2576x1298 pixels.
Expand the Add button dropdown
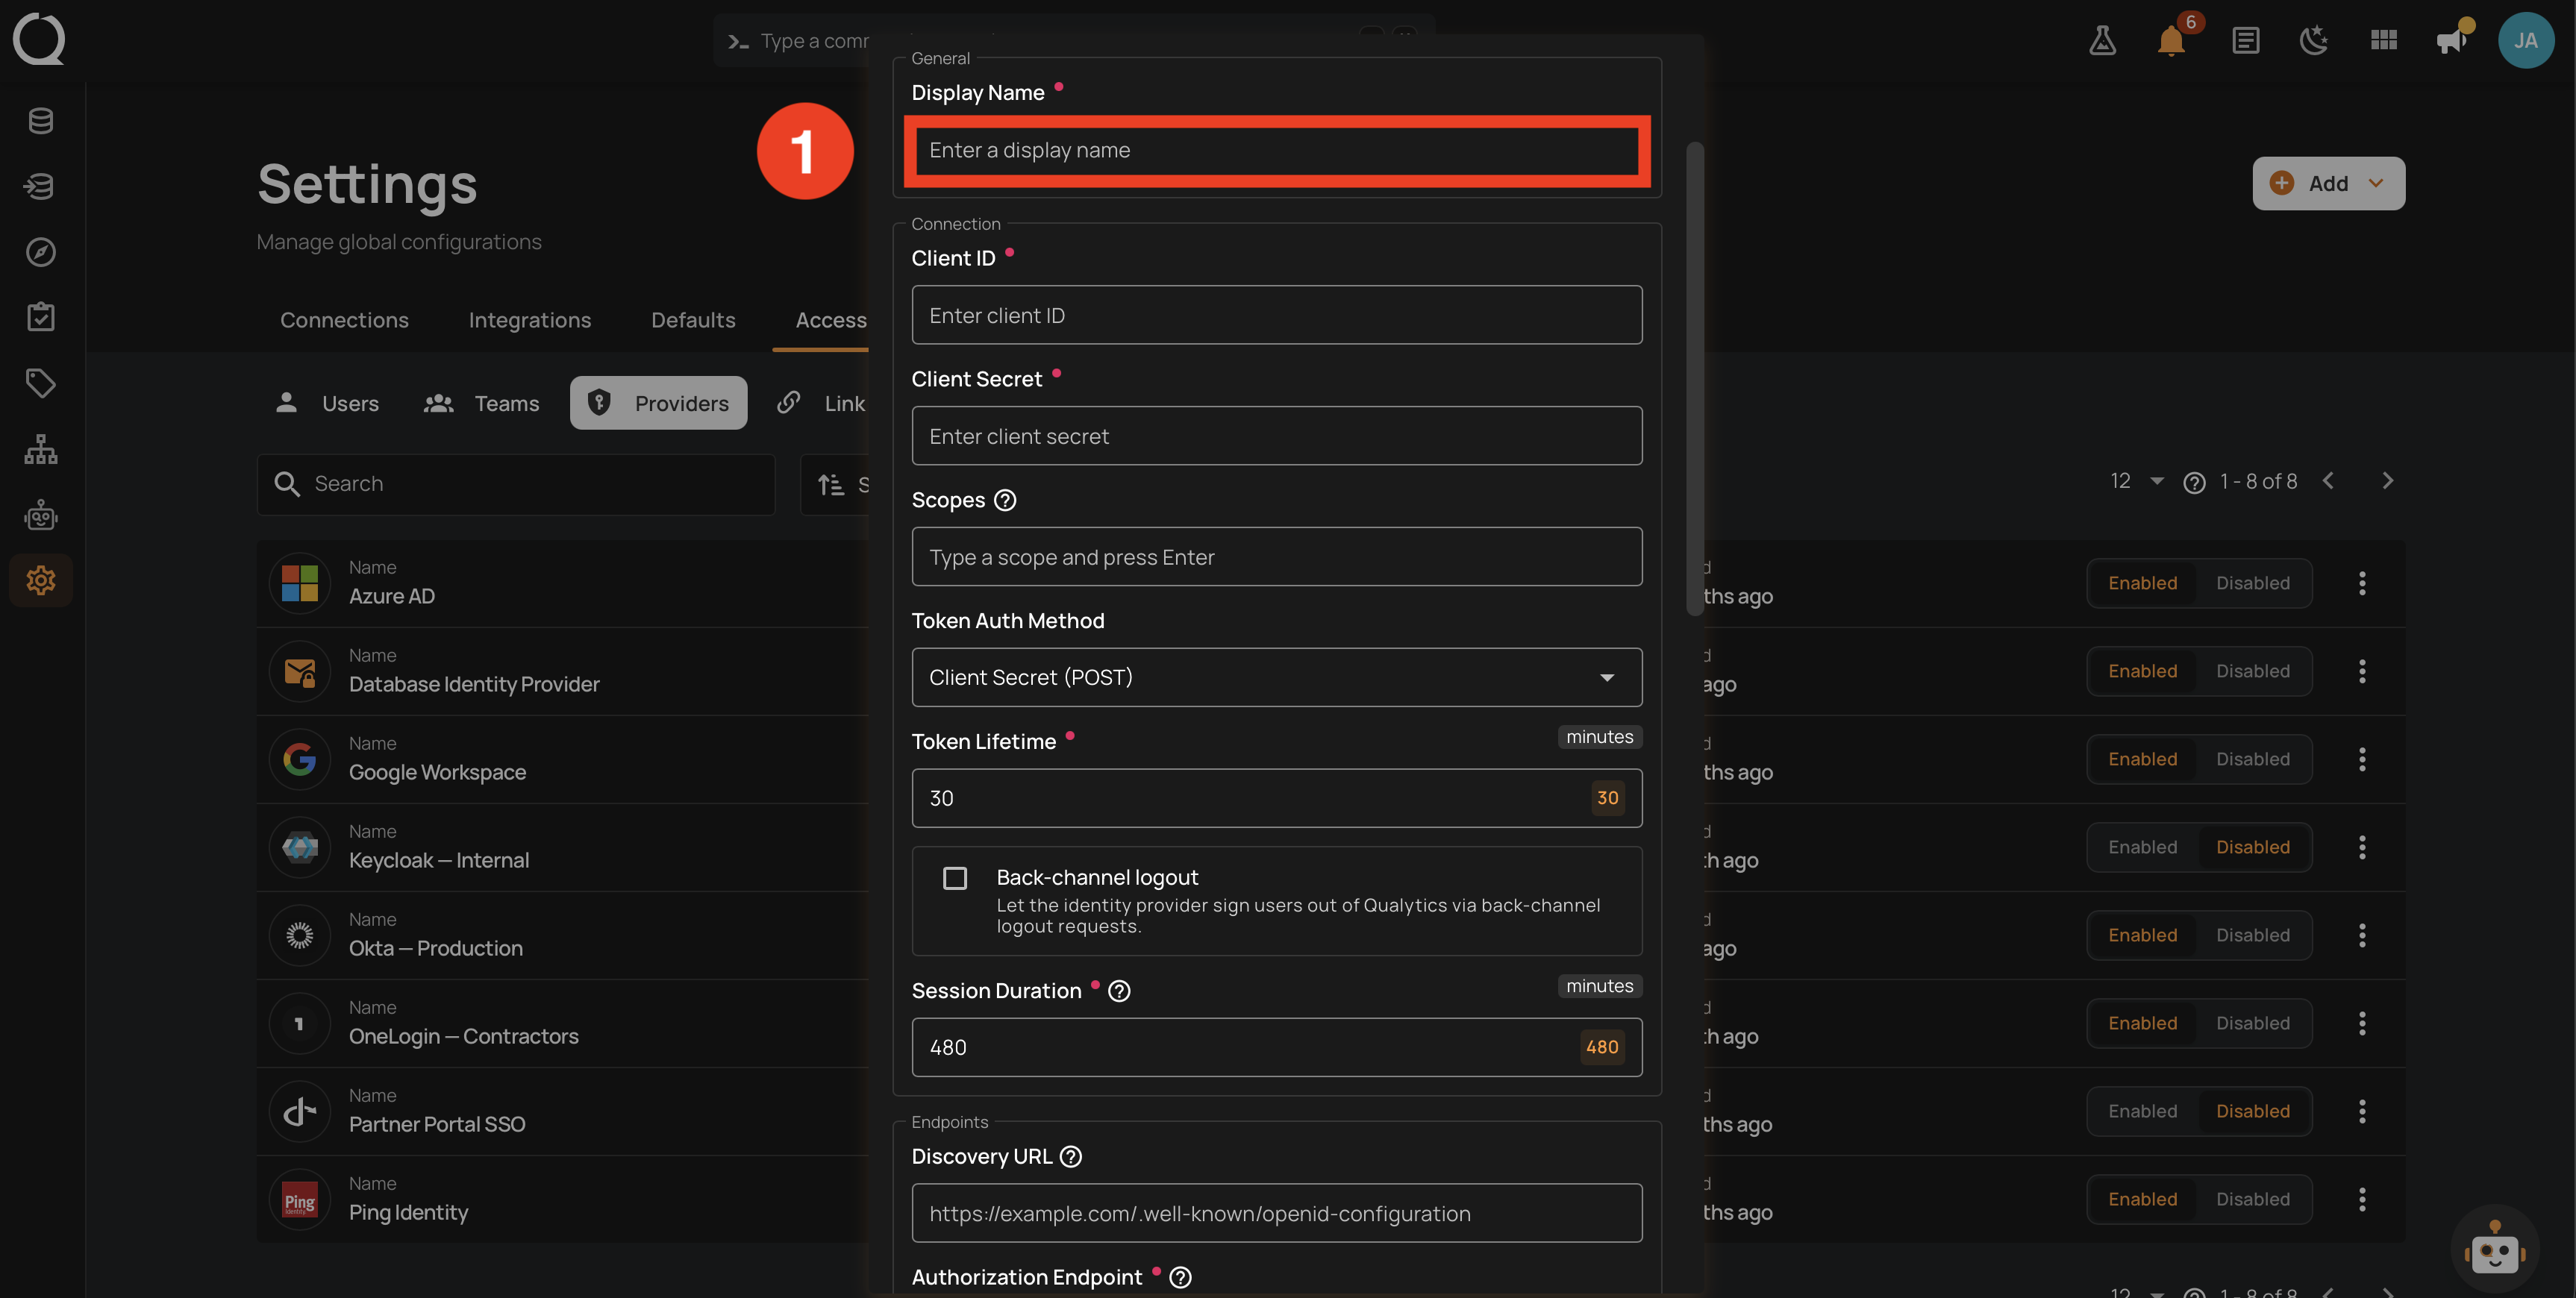point(2376,183)
